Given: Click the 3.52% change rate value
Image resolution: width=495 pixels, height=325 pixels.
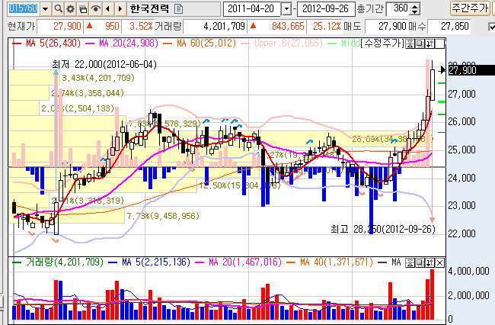Looking at the screenshot, I should point(138,26).
